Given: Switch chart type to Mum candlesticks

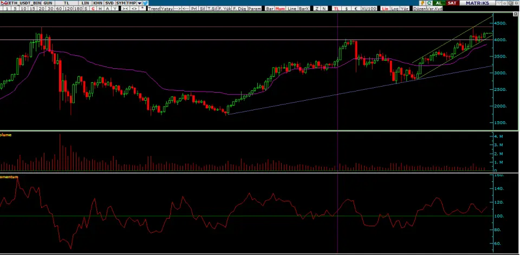Looking at the screenshot, I should 281,9.
